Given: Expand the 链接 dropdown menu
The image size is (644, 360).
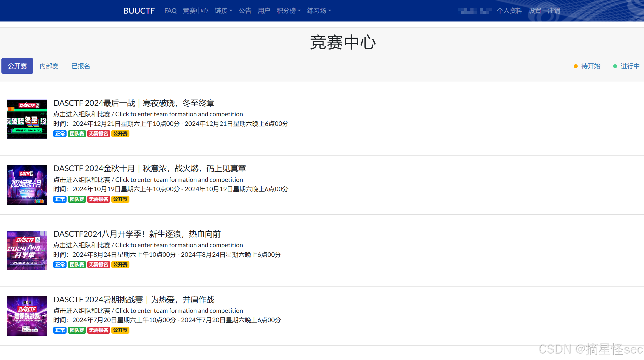Looking at the screenshot, I should 223,11.
